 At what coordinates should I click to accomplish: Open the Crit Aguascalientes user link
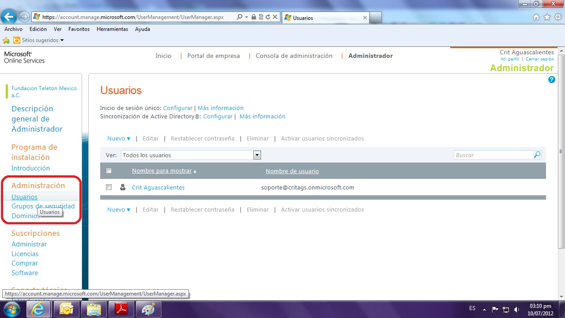coord(158,187)
